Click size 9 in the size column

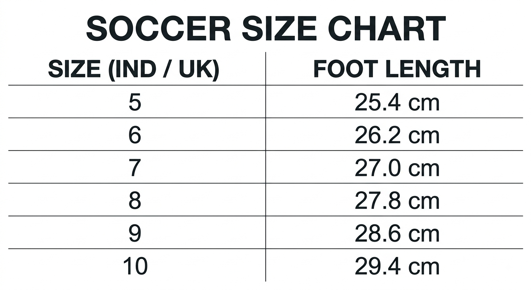point(135,233)
